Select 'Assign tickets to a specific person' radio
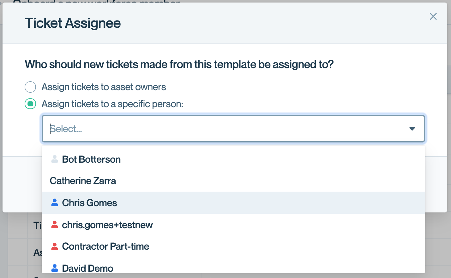Screen dimensions: 451x278 tap(30, 104)
